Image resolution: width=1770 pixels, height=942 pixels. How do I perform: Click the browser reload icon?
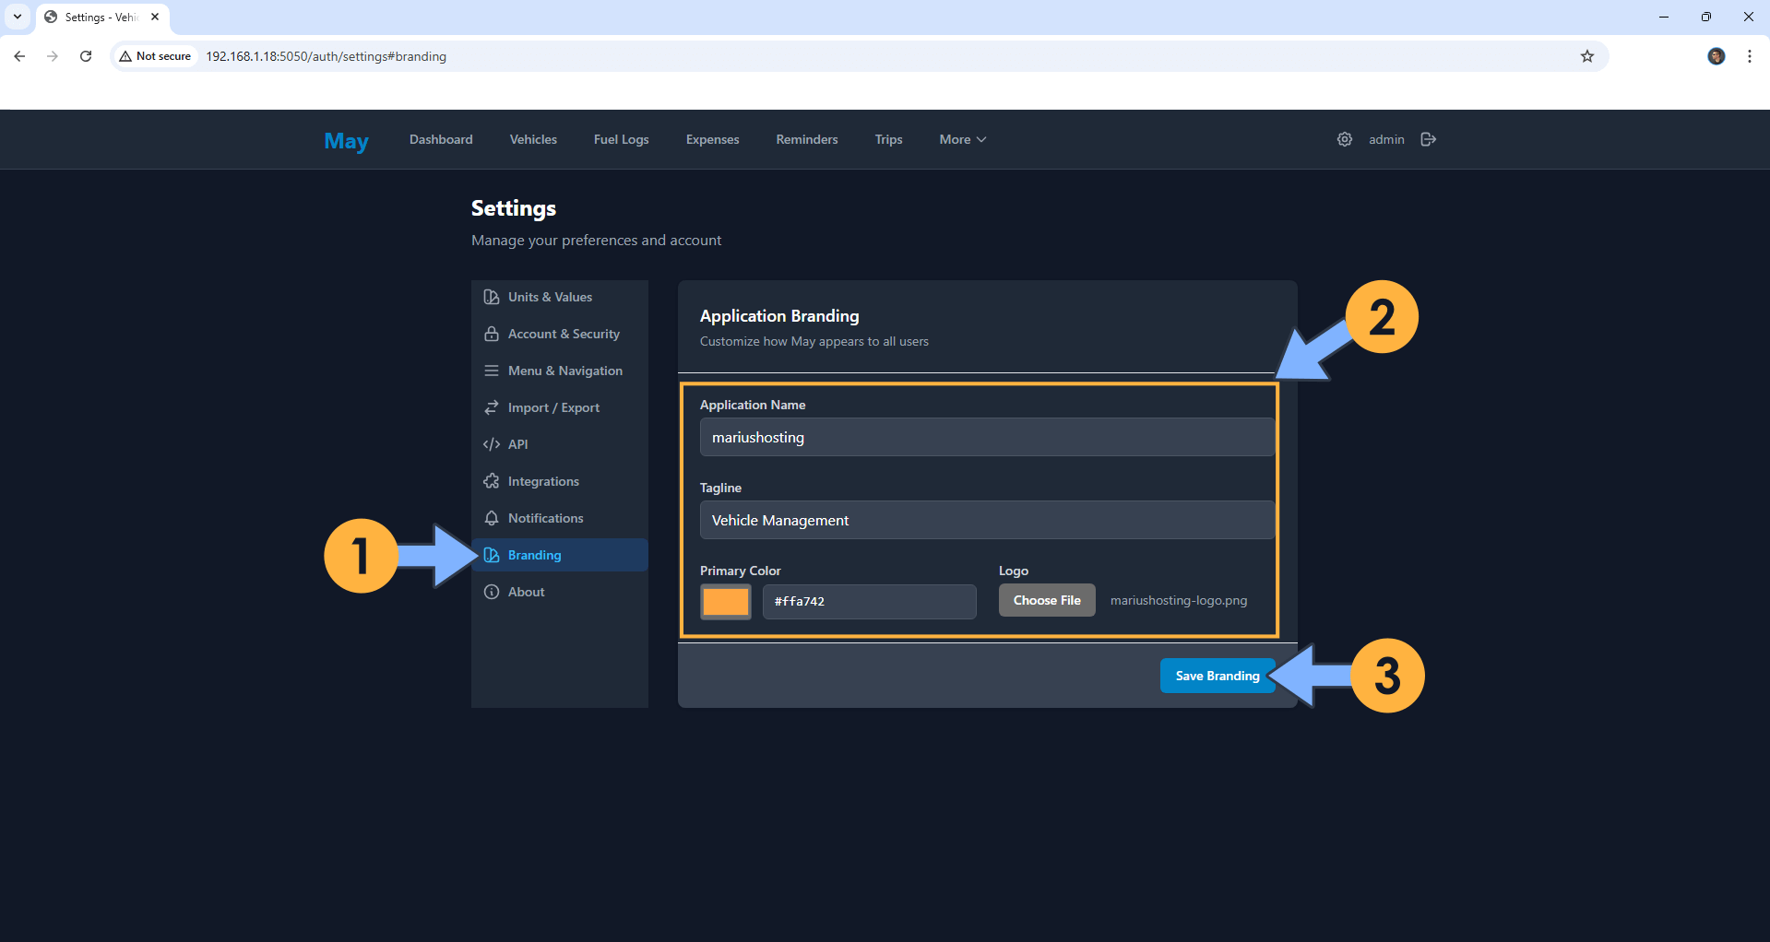click(x=86, y=56)
